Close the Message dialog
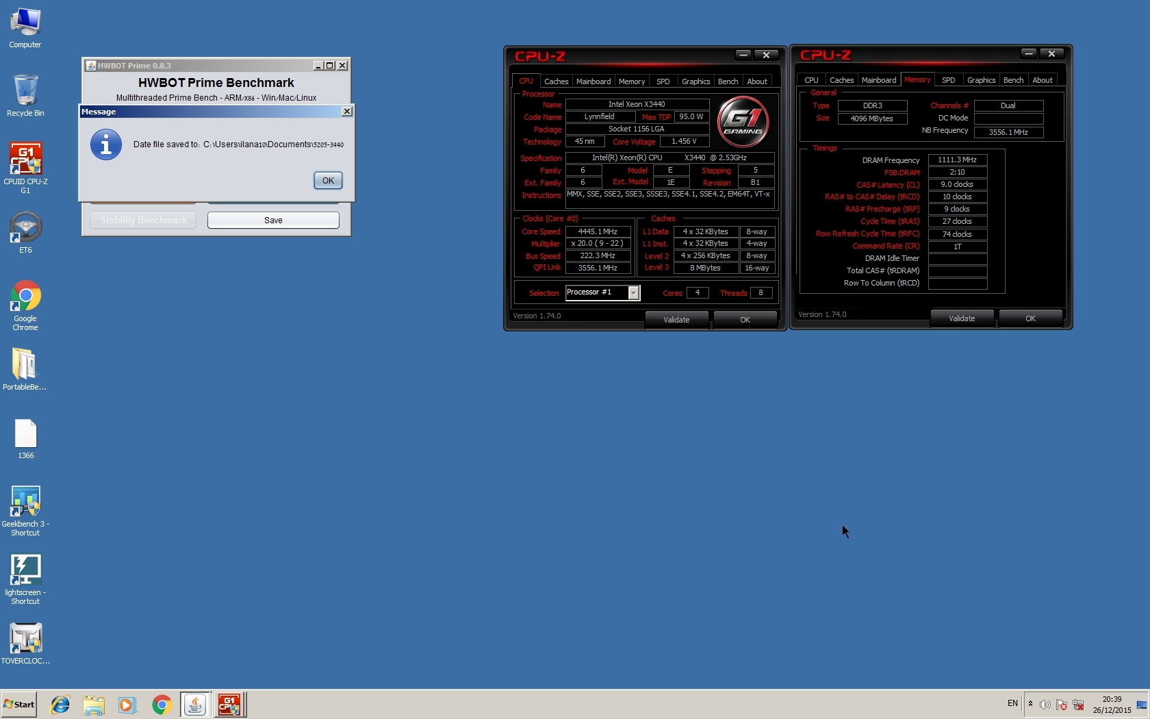Screen dimensions: 1150x719 coord(347,111)
